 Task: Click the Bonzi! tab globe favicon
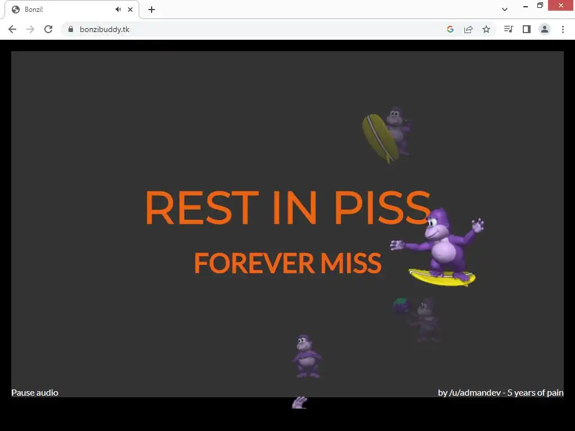[x=15, y=10]
